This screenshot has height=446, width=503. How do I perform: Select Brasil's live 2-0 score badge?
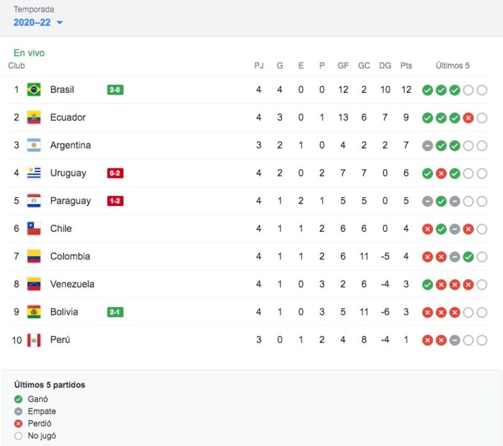pyautogui.click(x=115, y=90)
